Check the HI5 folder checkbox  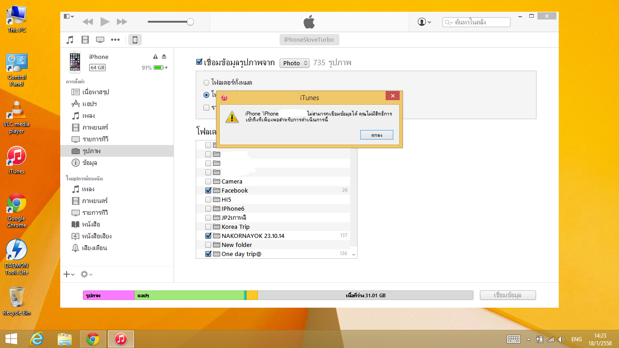click(x=208, y=199)
